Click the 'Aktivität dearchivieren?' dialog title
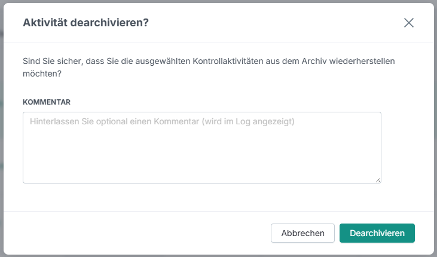The image size is (437, 257). pyautogui.click(x=86, y=23)
